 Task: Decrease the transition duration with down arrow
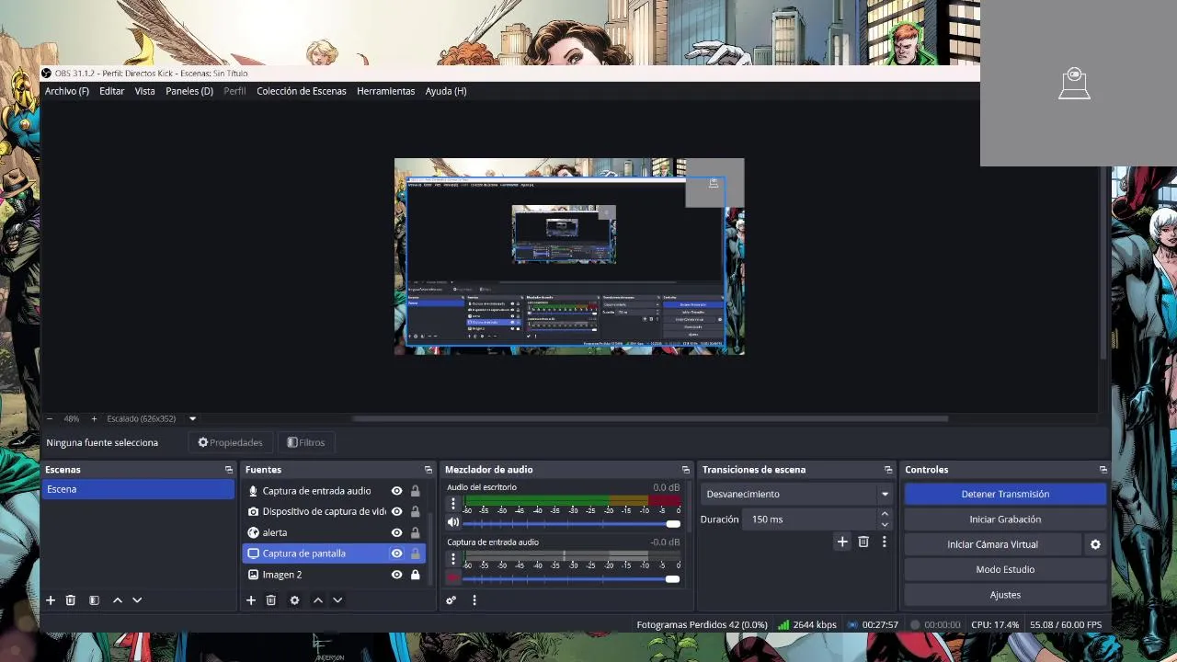(885, 524)
